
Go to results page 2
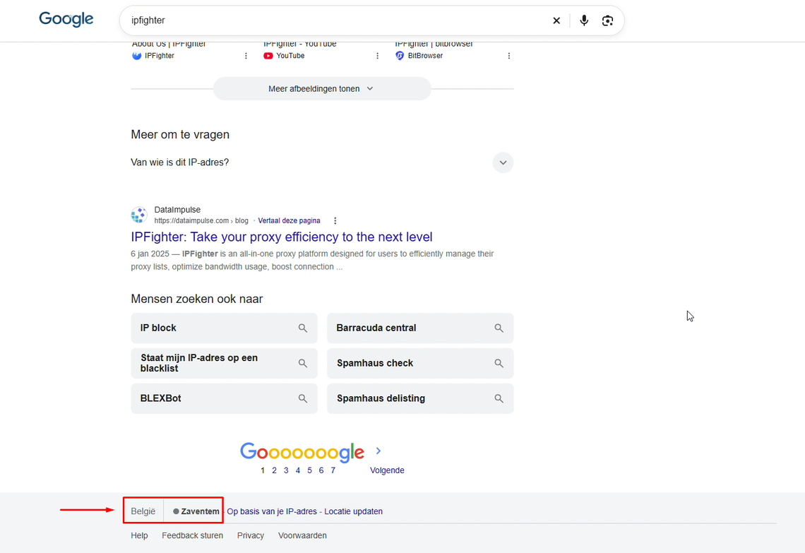[x=274, y=470]
